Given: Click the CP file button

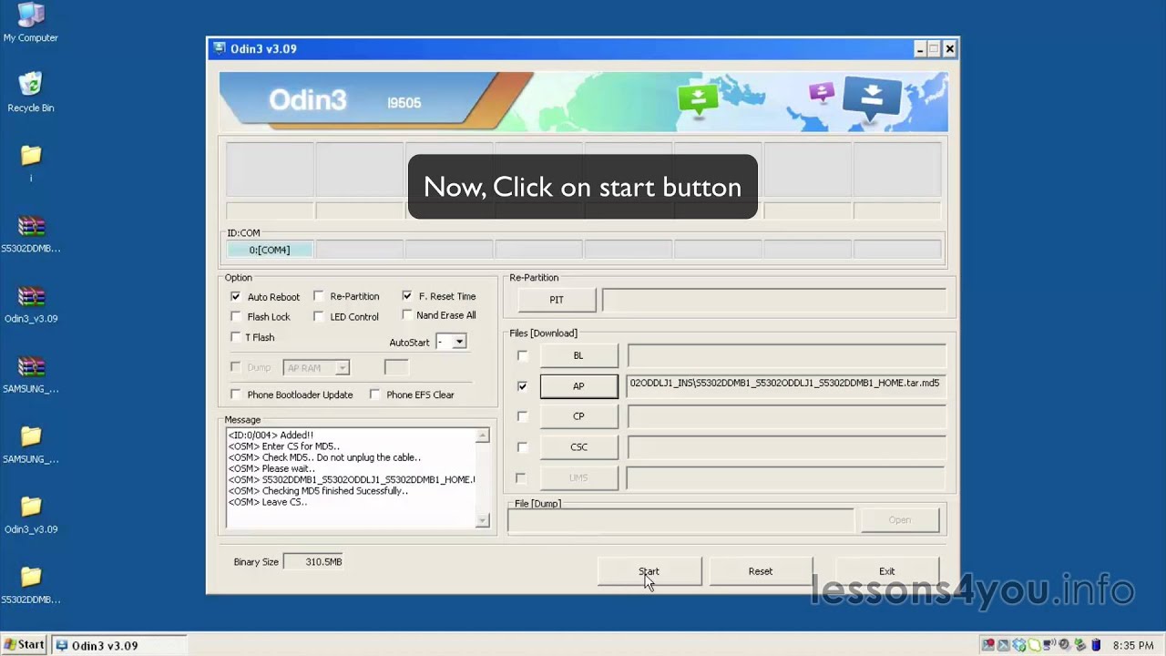Looking at the screenshot, I should pos(578,416).
